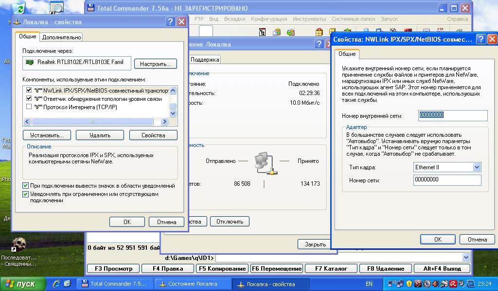Screen dimensions: 498x291
Task: Click the Настроить... button
Action: pyautogui.click(x=155, y=64)
